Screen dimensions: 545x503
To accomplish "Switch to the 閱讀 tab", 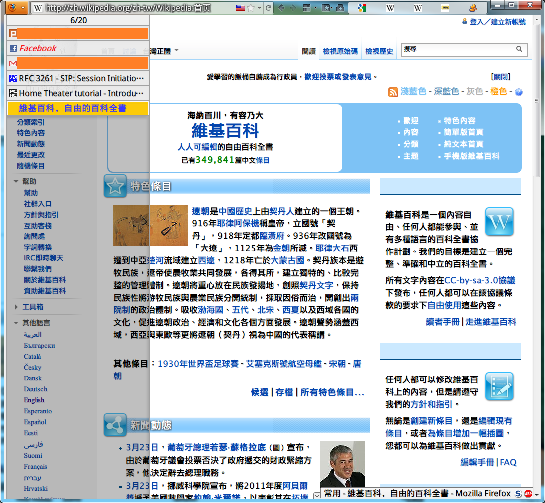I will tap(309, 51).
